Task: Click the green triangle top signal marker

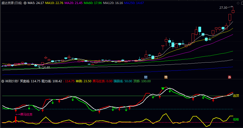Action: (x=163, y=88)
